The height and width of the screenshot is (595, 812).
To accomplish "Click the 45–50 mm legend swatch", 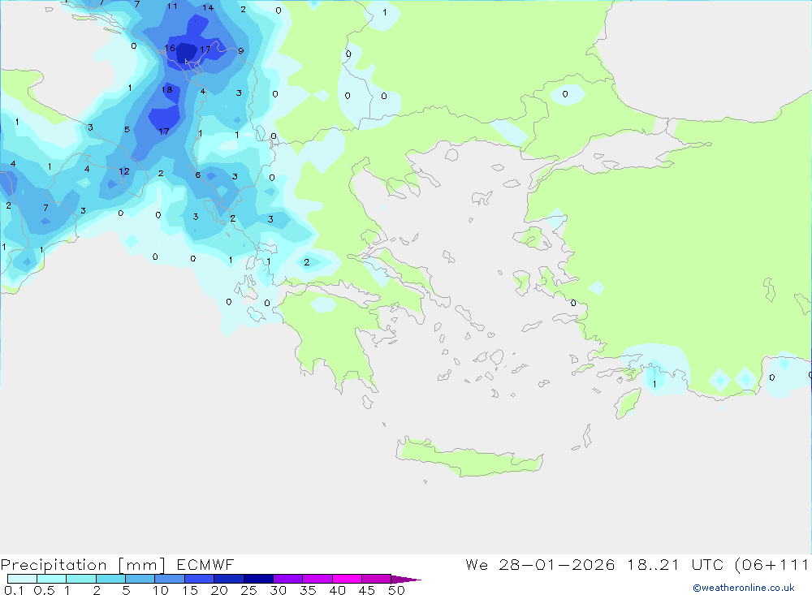I will click(376, 579).
